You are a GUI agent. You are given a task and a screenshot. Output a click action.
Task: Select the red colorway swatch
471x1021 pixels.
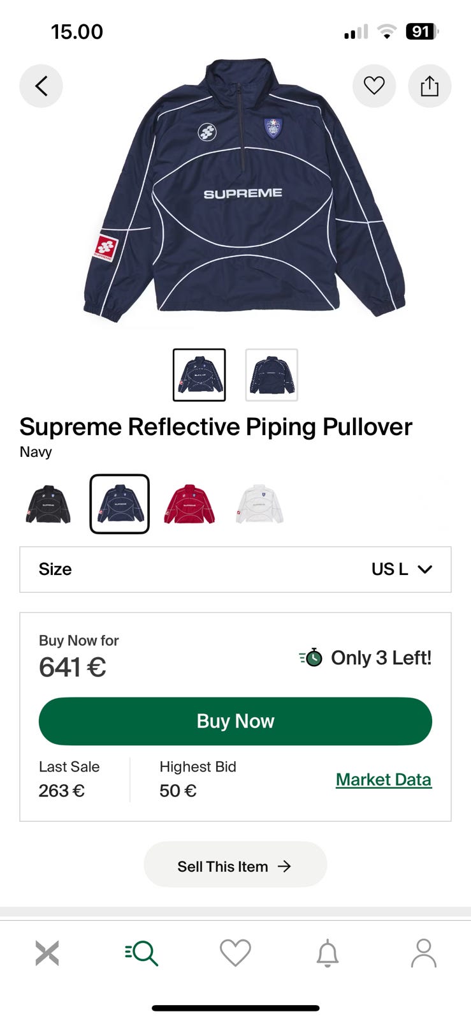[x=189, y=504]
